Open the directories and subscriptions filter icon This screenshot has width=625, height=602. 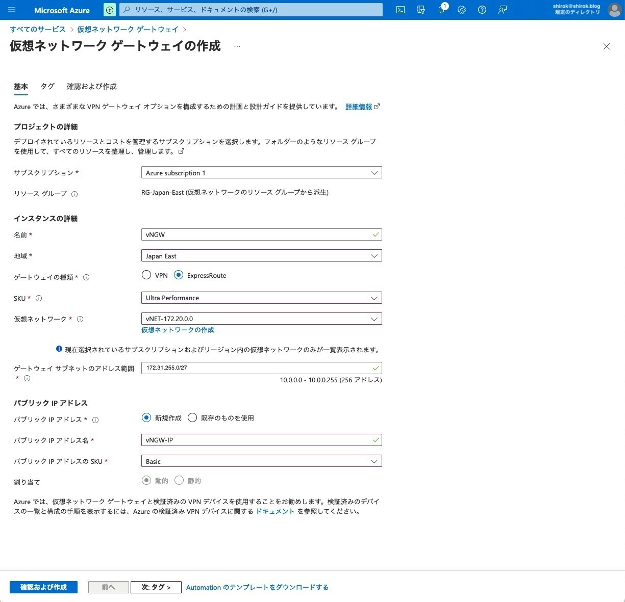(421, 10)
